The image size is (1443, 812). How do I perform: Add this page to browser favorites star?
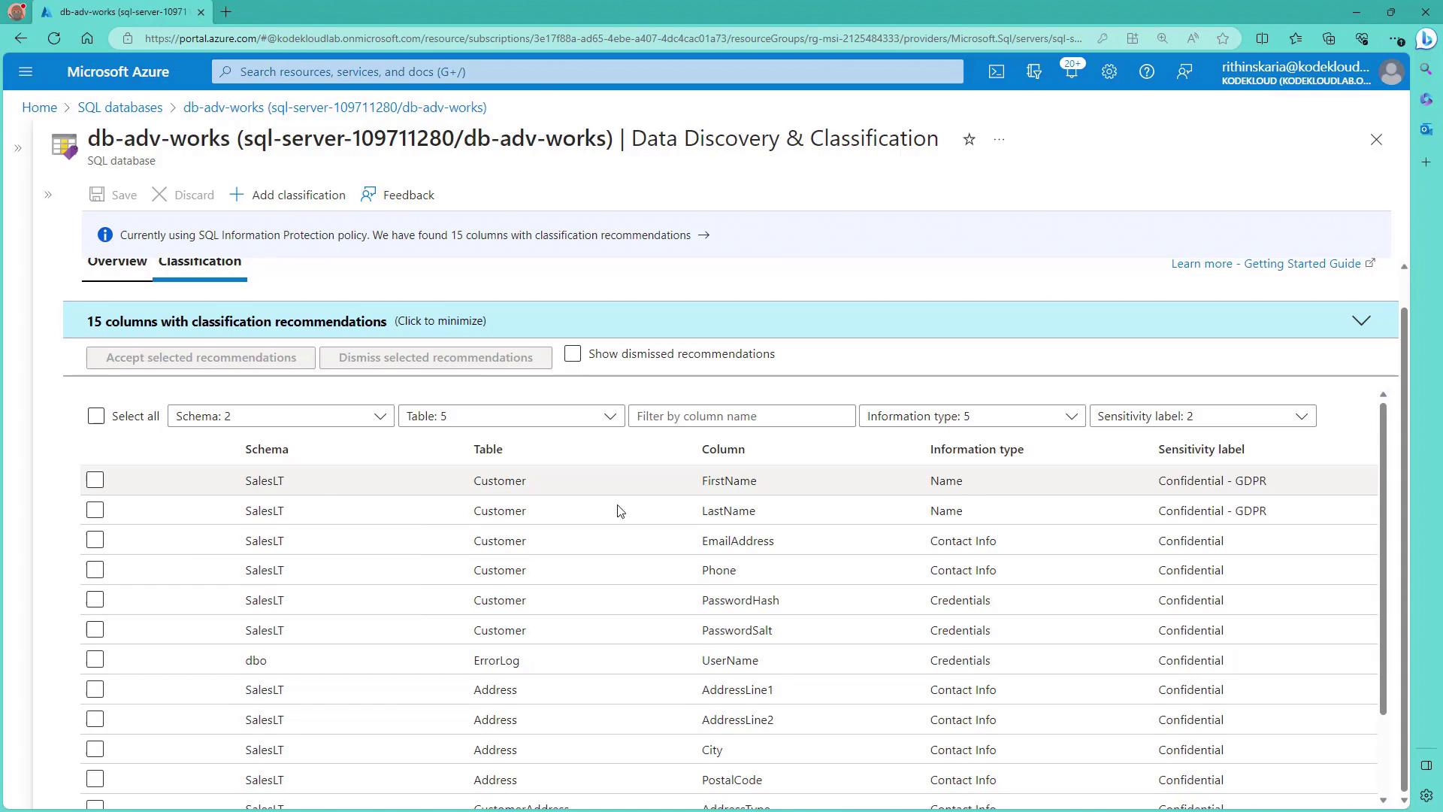(1223, 38)
